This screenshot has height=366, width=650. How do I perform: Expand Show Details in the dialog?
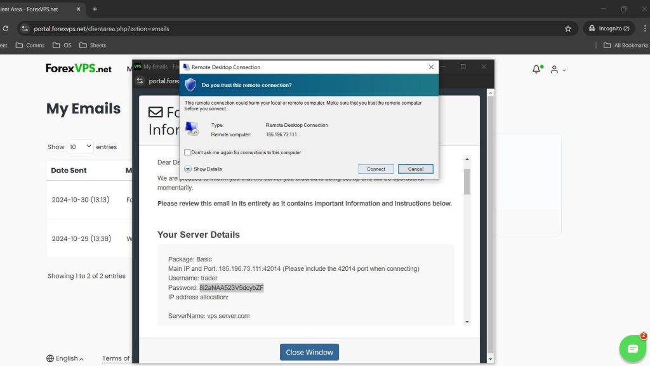[x=203, y=169]
